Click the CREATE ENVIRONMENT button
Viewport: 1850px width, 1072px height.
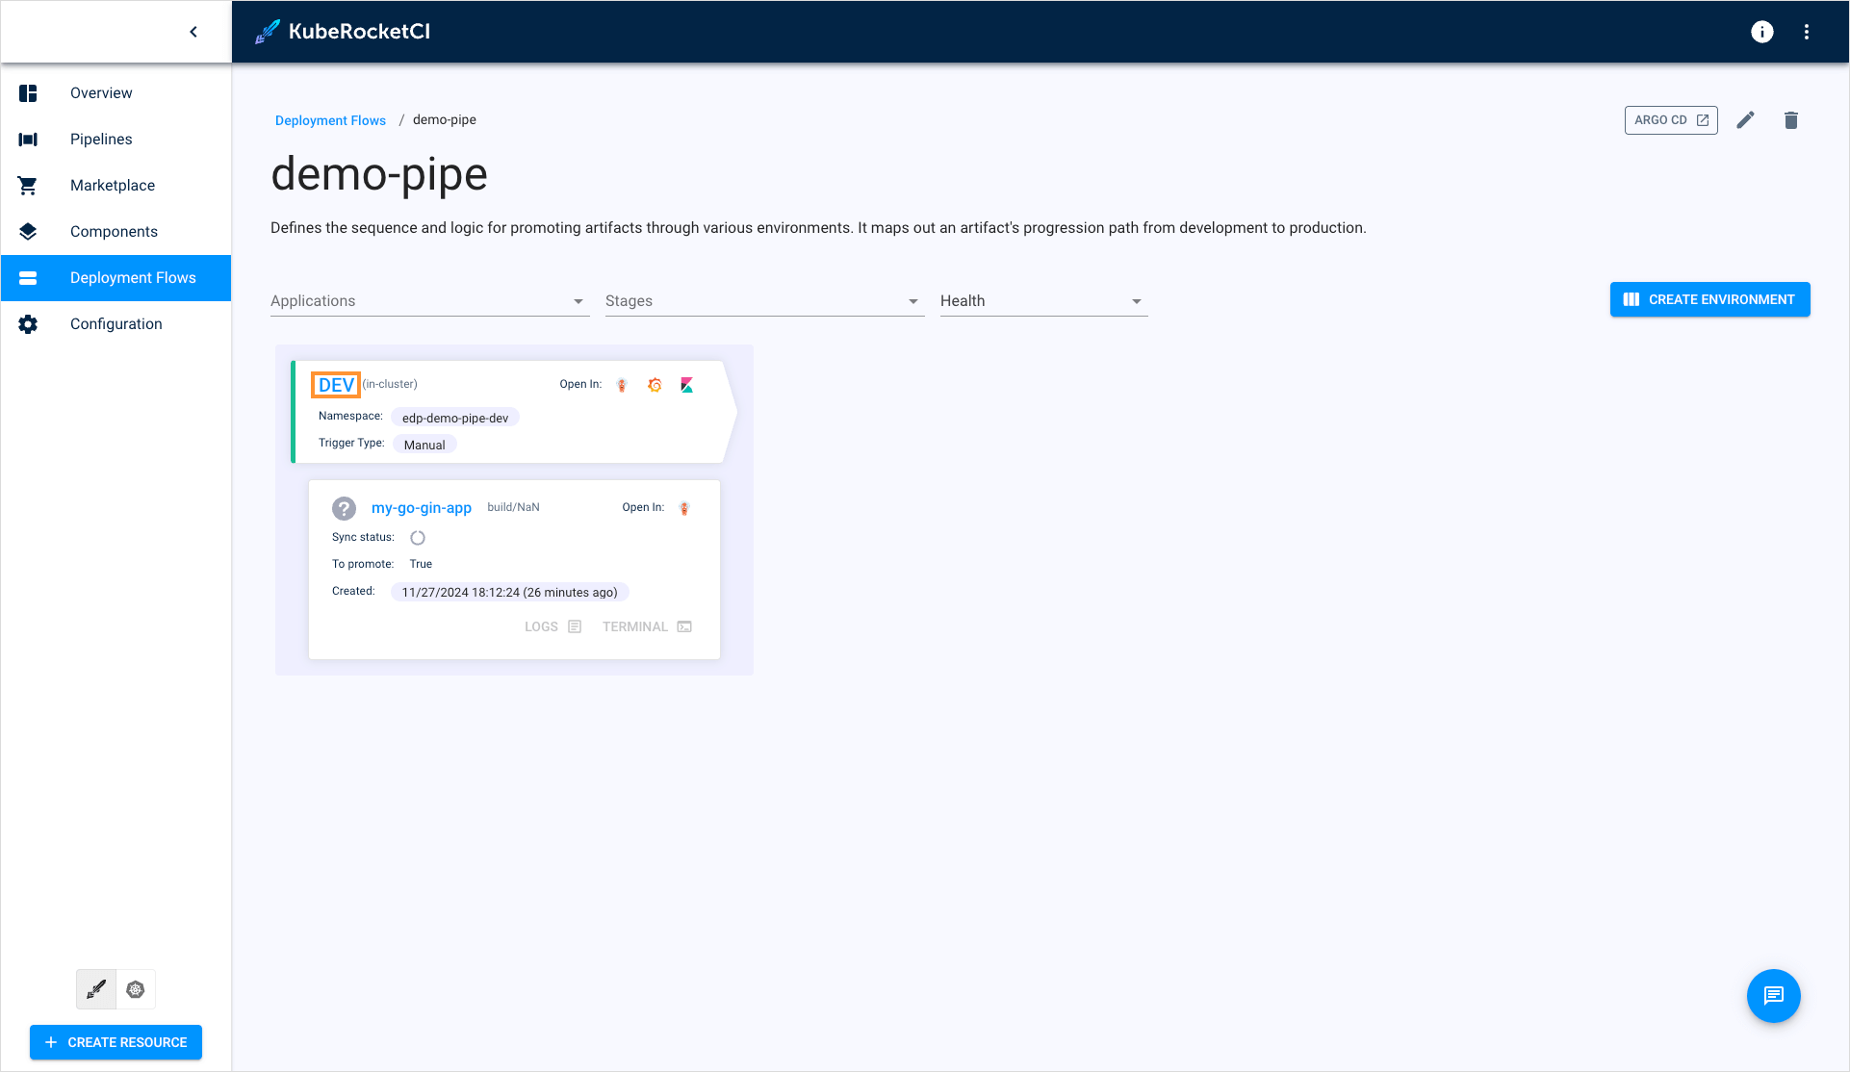tap(1709, 300)
